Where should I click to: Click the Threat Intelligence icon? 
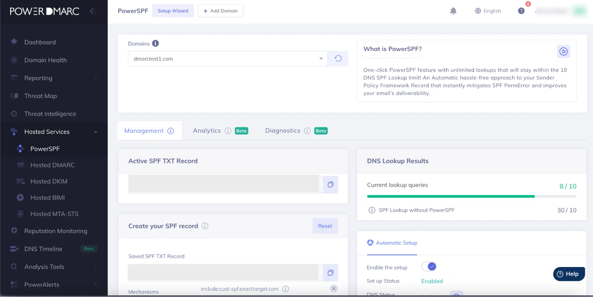click(x=14, y=114)
